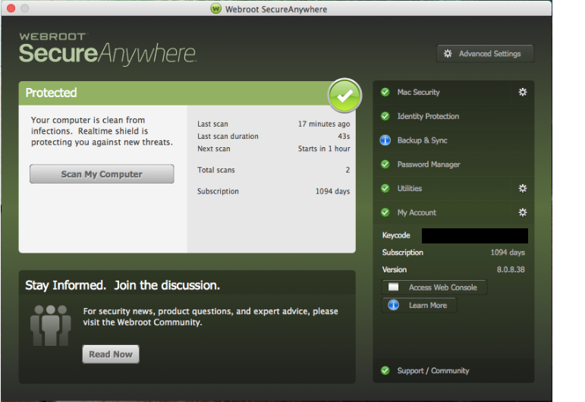
Task: Click the Utilities green checkmark icon
Action: click(385, 188)
